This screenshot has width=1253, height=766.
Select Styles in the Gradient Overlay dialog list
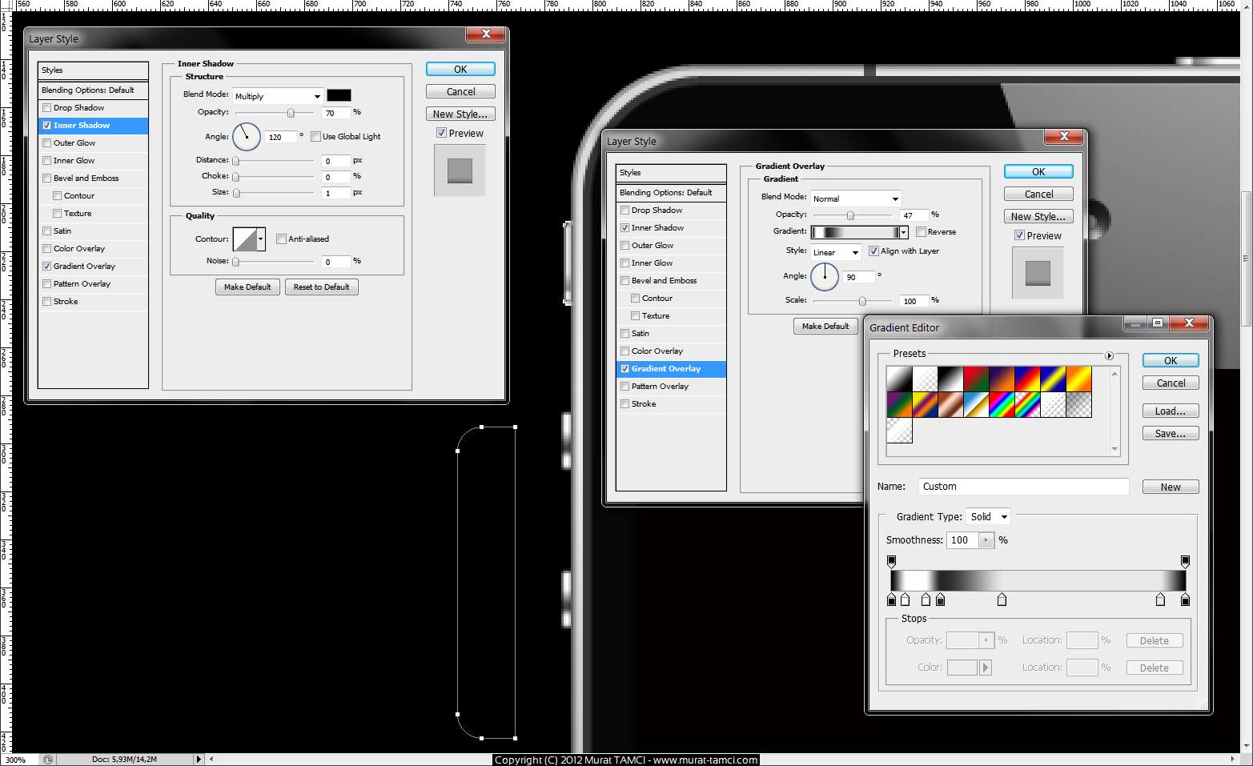pyautogui.click(x=671, y=173)
